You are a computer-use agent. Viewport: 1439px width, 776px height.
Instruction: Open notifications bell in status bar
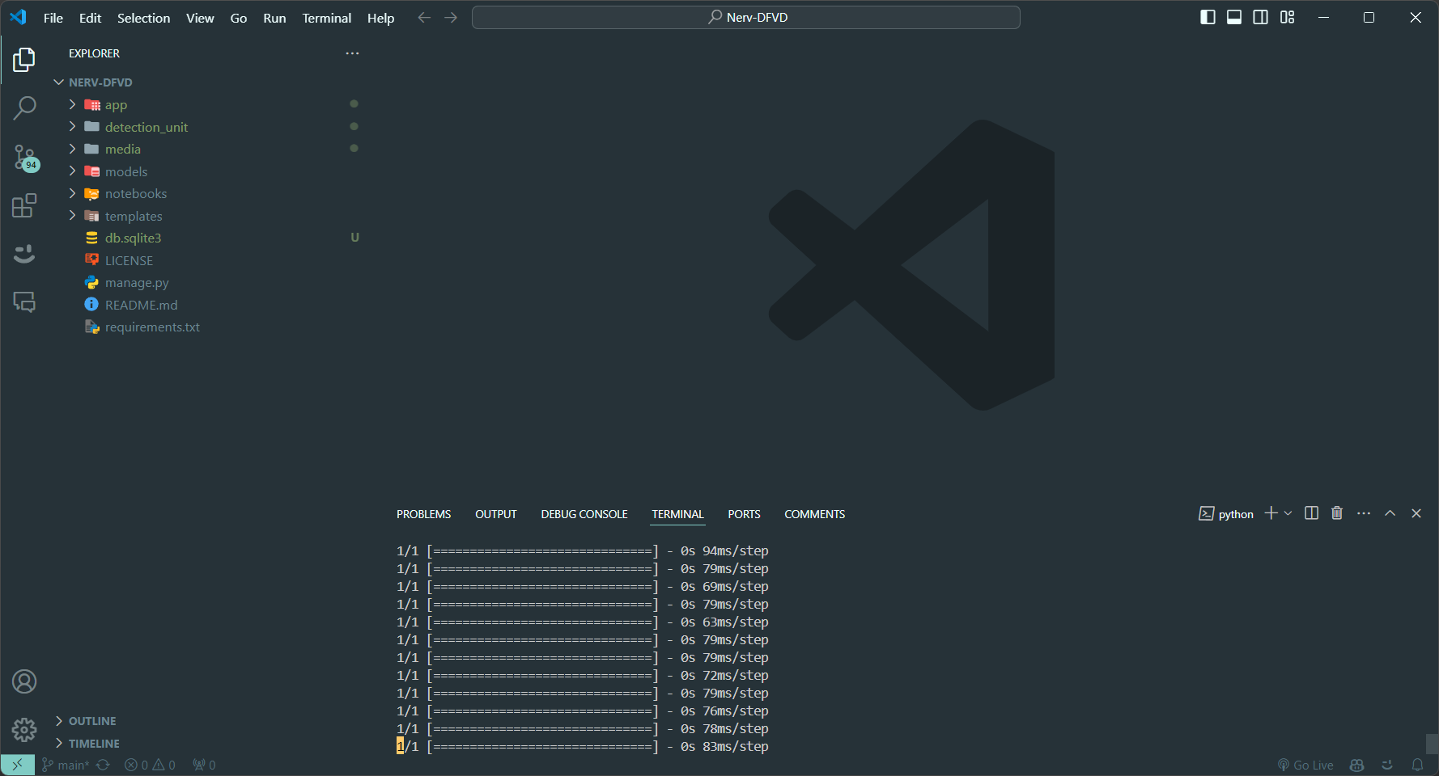(1417, 765)
